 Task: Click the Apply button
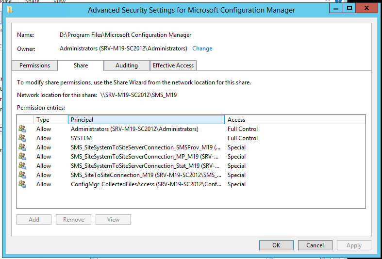point(354,245)
